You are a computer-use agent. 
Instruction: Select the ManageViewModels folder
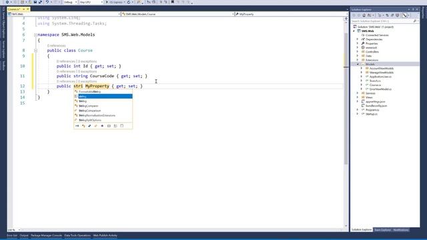point(381,73)
